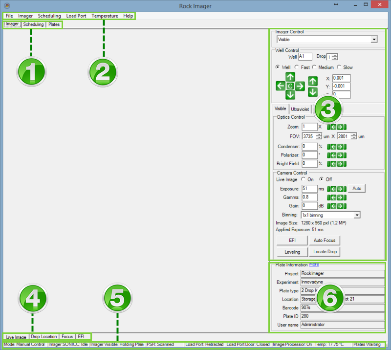Increment the Drop number stepper
The width and height of the screenshot is (391, 350).
click(x=335, y=55)
